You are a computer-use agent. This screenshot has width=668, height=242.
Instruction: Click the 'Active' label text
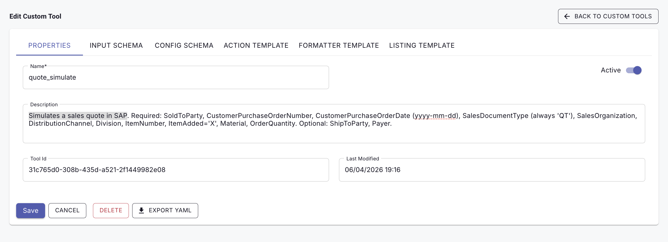(x=611, y=70)
